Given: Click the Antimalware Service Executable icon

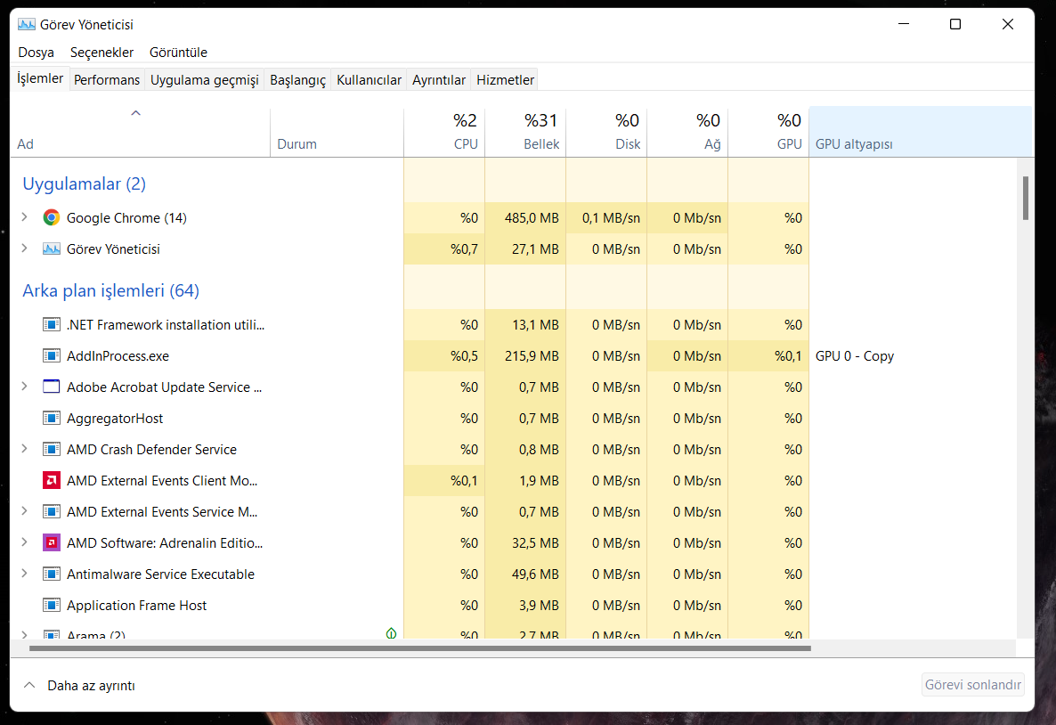Looking at the screenshot, I should pyautogui.click(x=52, y=574).
